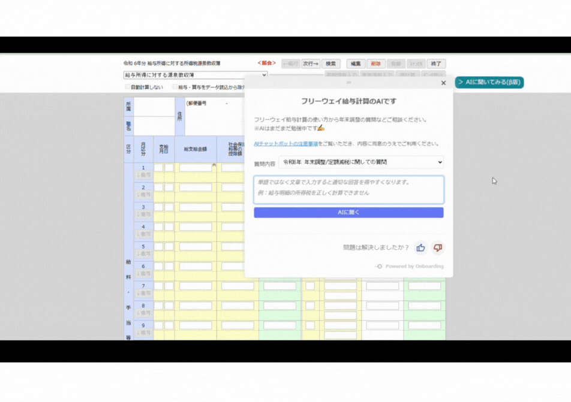
Task: Click the 編集 edit button
Action: click(x=356, y=64)
